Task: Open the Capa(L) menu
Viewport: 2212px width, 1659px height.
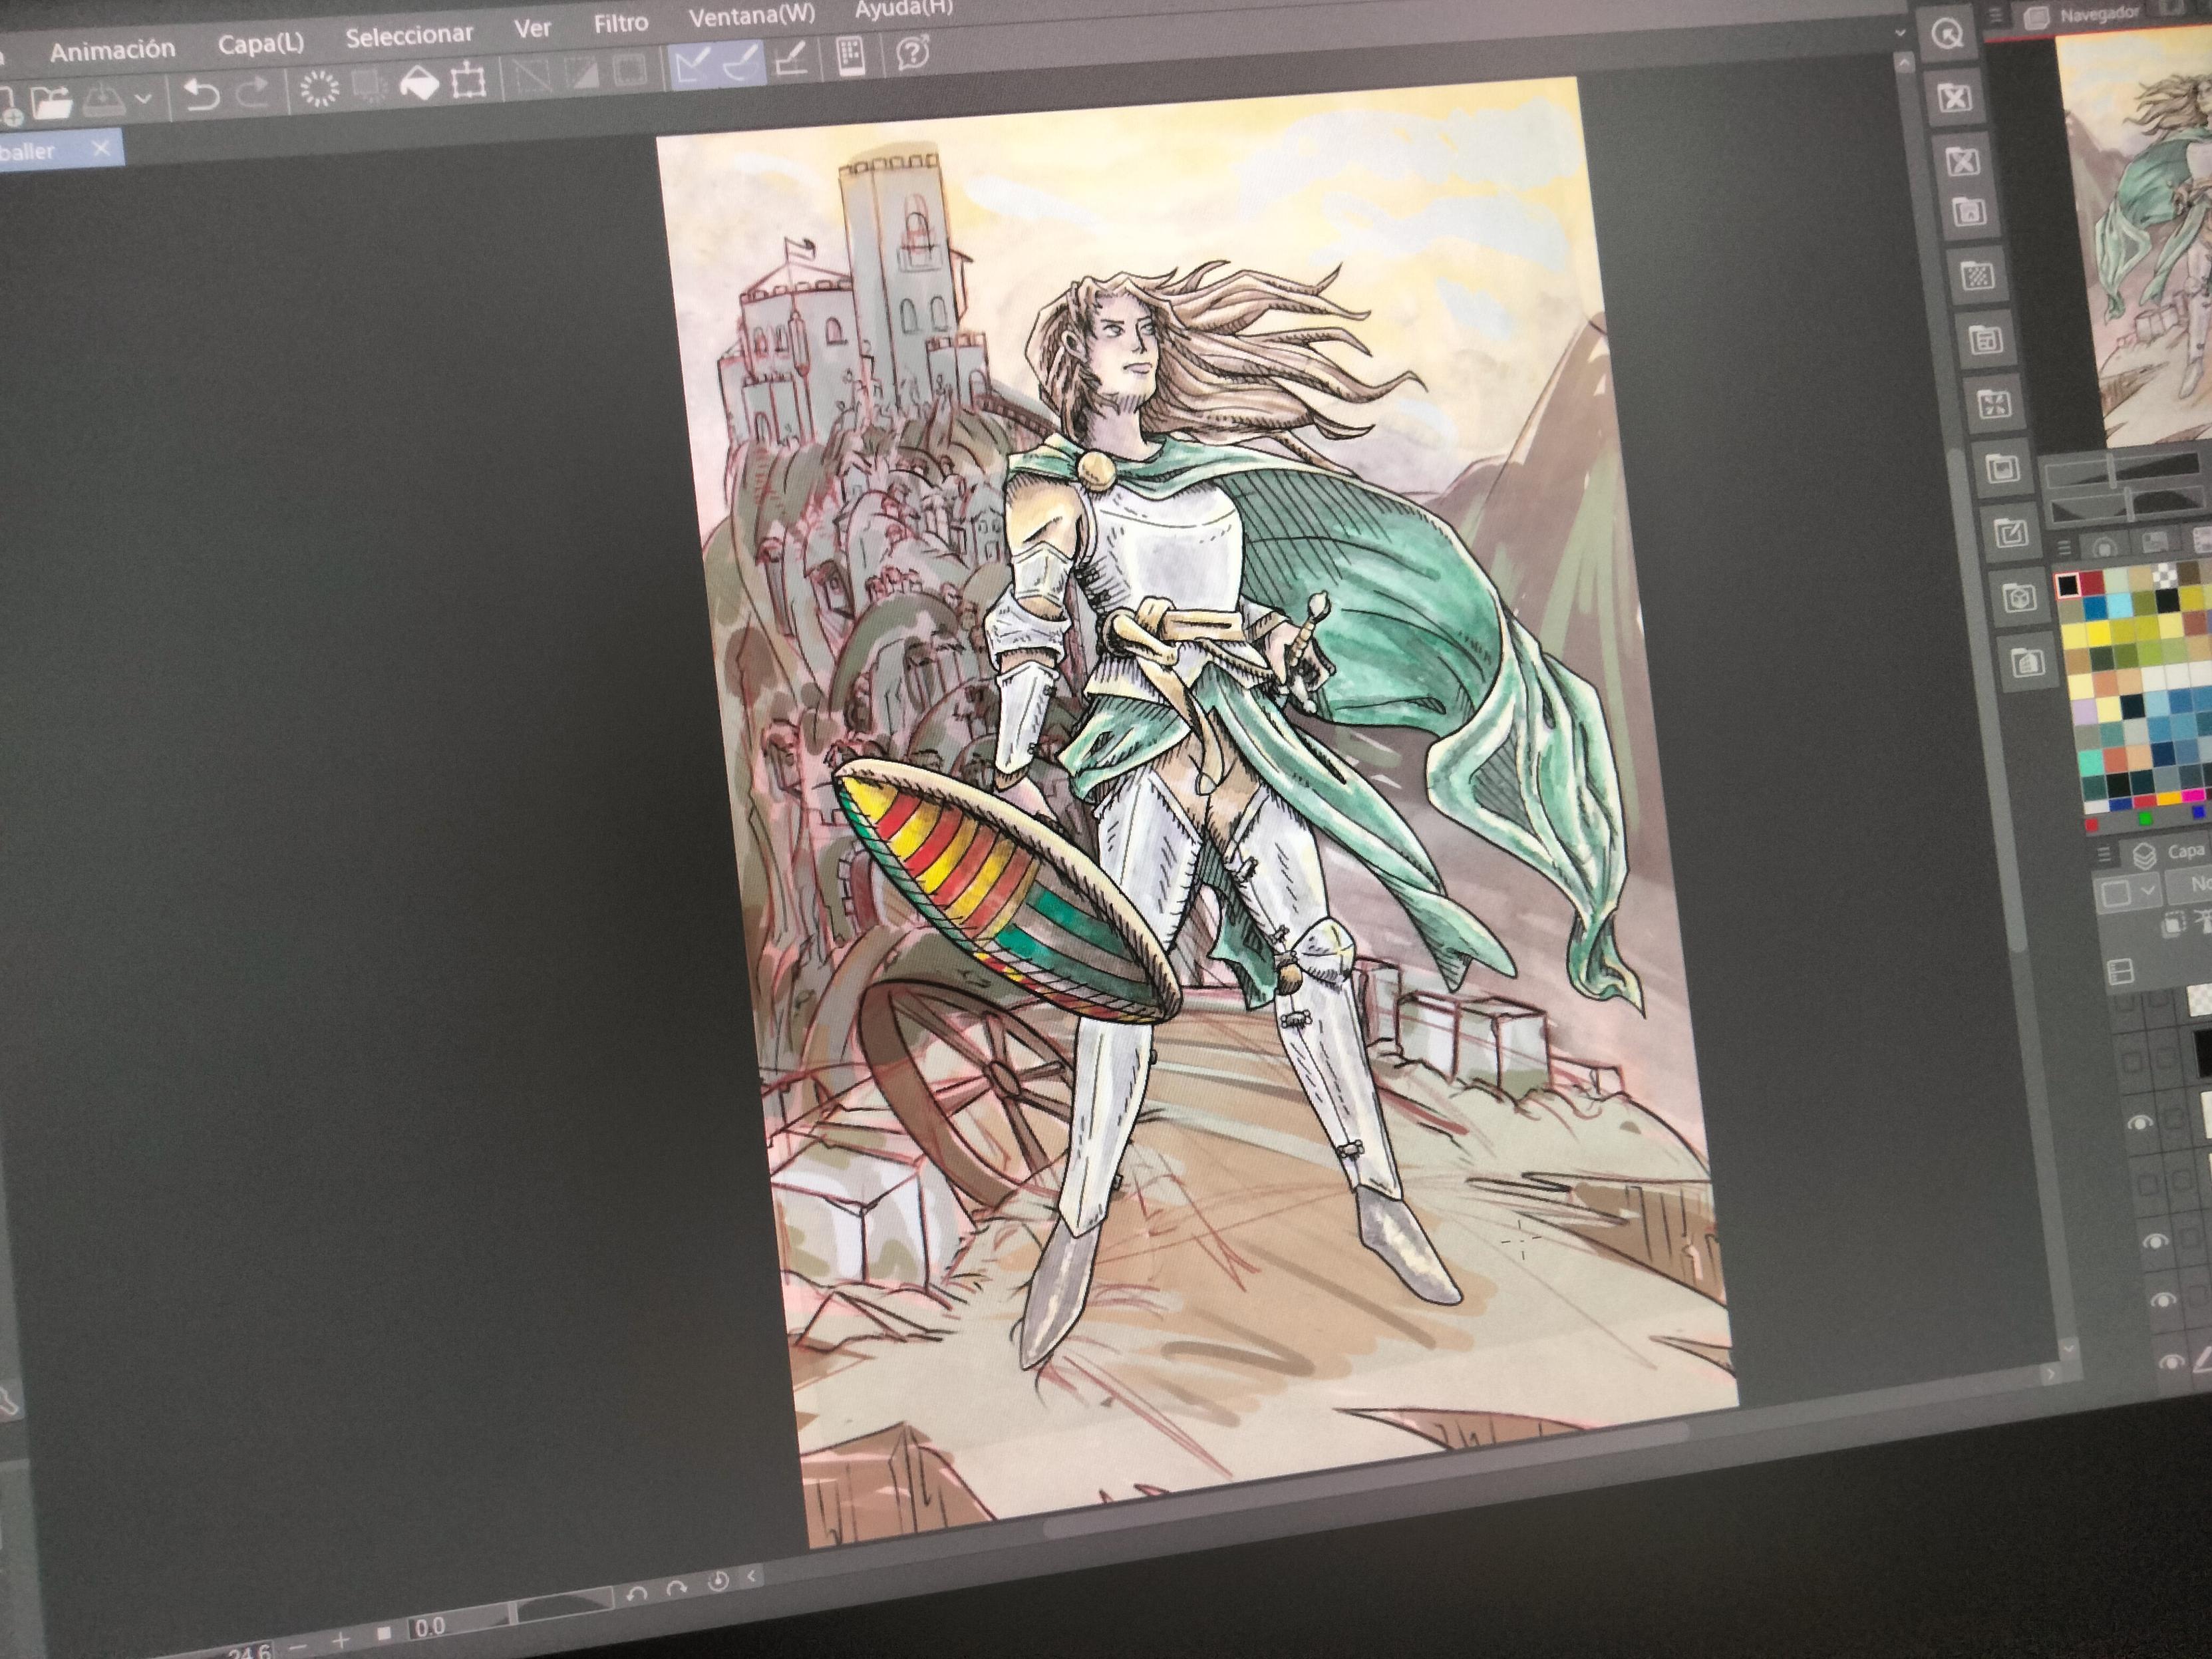Action: [260, 43]
